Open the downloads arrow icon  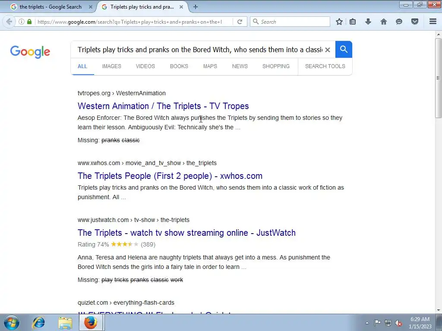[368, 22]
